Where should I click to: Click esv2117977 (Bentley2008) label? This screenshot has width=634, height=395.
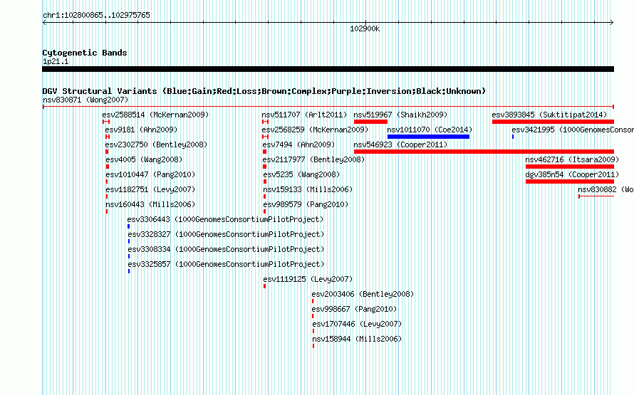(x=313, y=159)
